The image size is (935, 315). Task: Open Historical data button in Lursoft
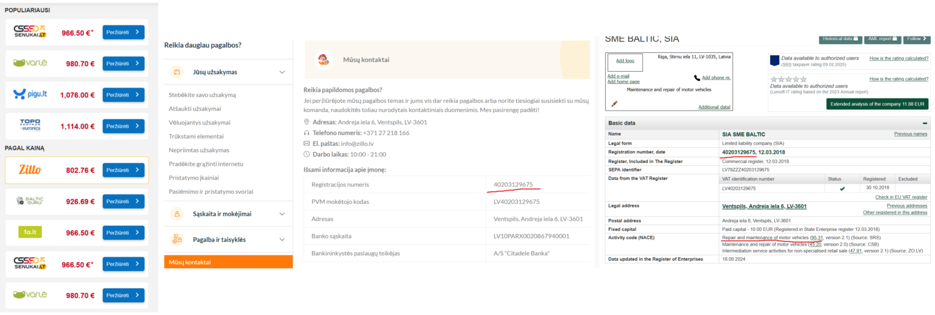(841, 38)
